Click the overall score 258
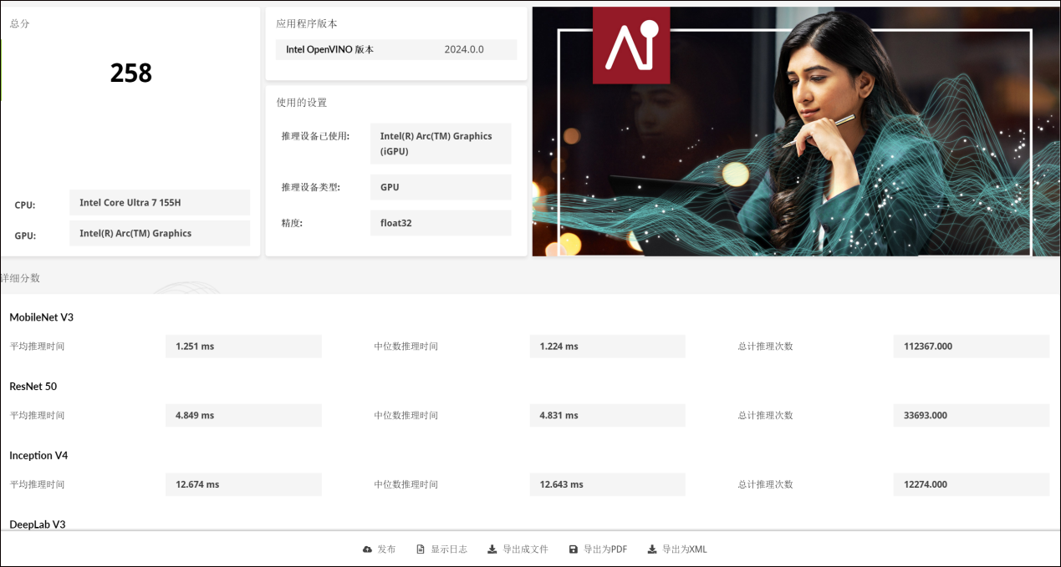Viewport: 1061px width, 567px height. 131,73
